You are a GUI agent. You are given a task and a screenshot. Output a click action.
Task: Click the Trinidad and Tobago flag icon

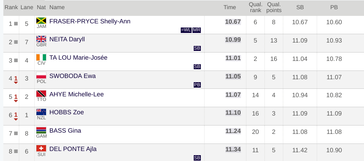tap(41, 94)
